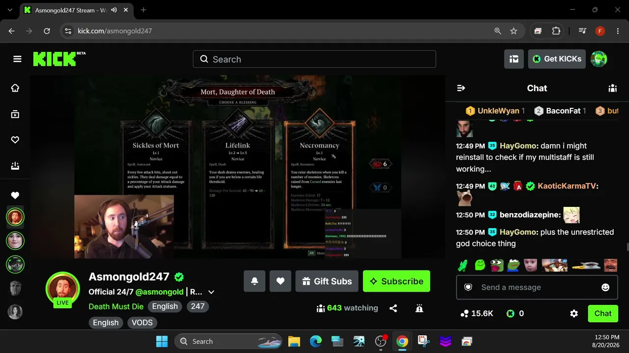Image resolution: width=629 pixels, height=353 pixels.
Task: Open the Chrome extensions puzzle icon
Action: (556, 31)
